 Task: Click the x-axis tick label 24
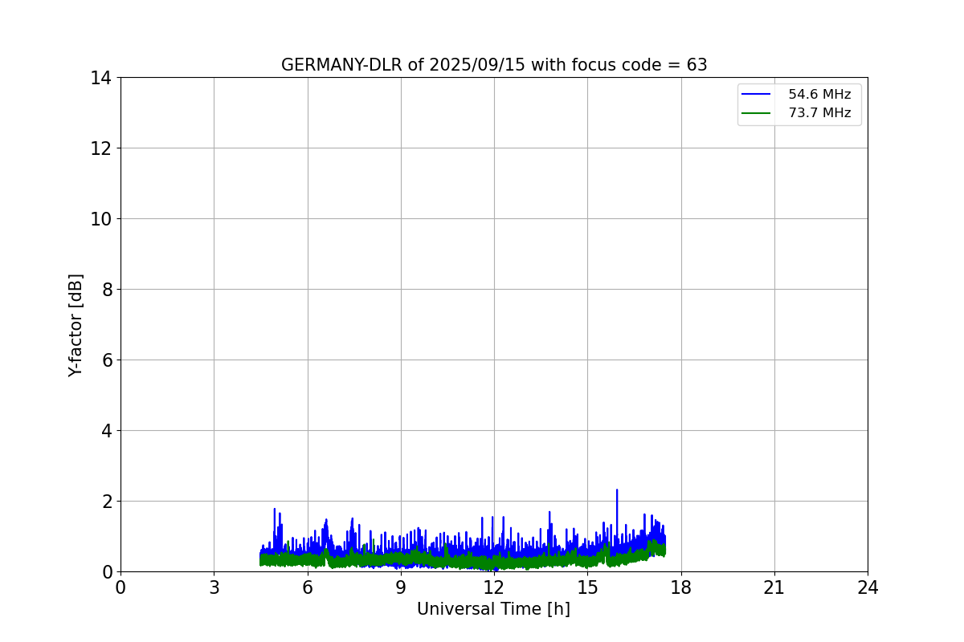coord(868,587)
